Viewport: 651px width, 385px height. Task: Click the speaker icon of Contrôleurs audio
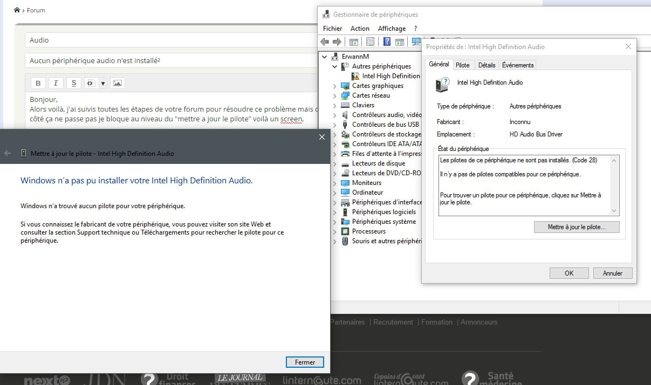click(345, 115)
